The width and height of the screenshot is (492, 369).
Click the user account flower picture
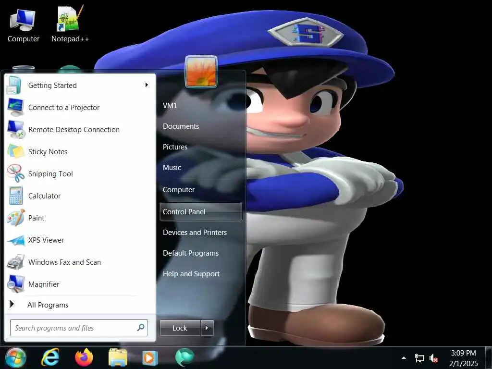point(201,72)
